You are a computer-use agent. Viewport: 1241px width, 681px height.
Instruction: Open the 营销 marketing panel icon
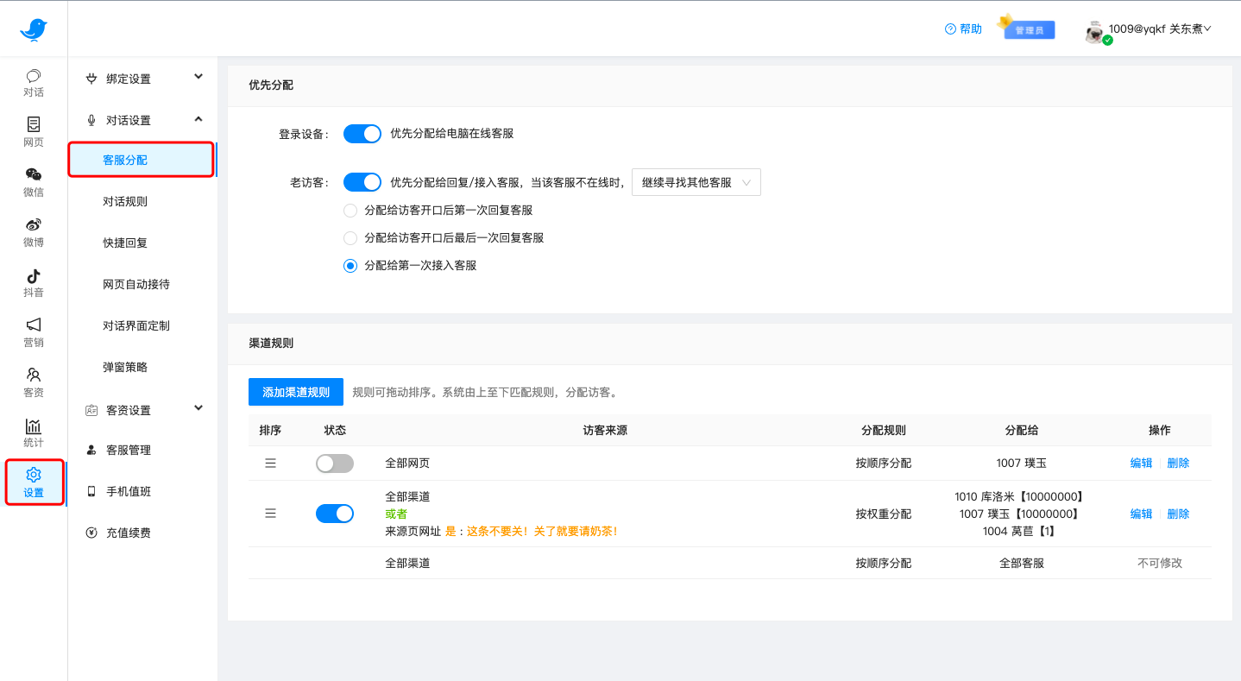tap(33, 333)
